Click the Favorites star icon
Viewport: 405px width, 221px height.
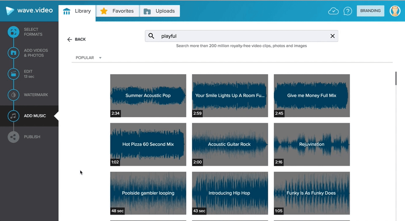[x=104, y=11]
